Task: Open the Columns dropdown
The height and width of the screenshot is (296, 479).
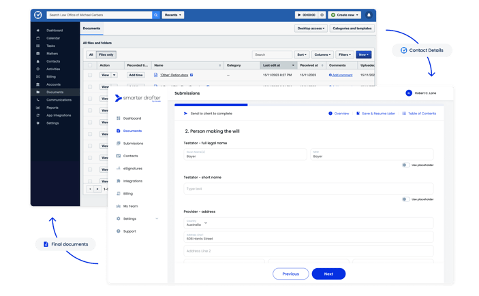Action: [322, 54]
